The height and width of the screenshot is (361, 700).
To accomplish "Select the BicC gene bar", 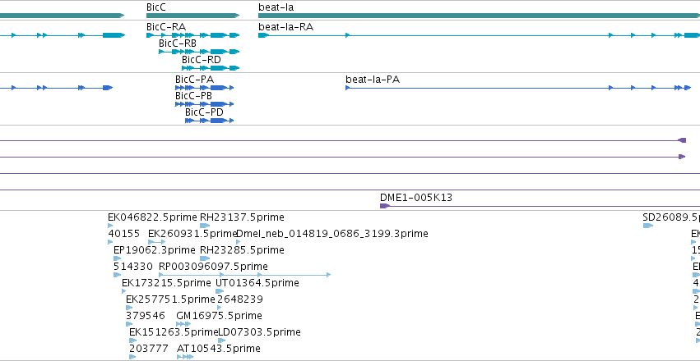I will coord(192,16).
